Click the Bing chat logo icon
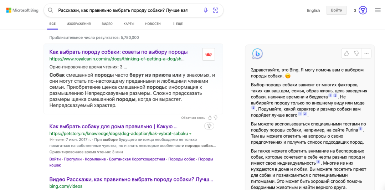385x190 pixels. click(x=257, y=53)
